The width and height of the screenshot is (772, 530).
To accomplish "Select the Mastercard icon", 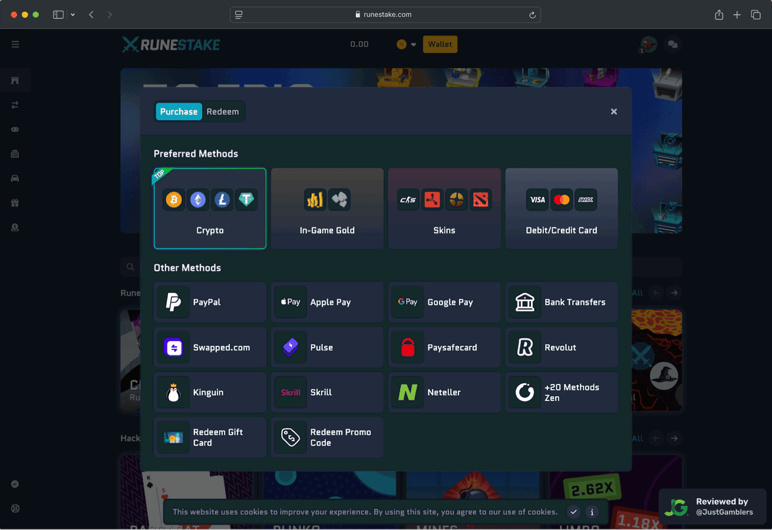I will pos(562,200).
